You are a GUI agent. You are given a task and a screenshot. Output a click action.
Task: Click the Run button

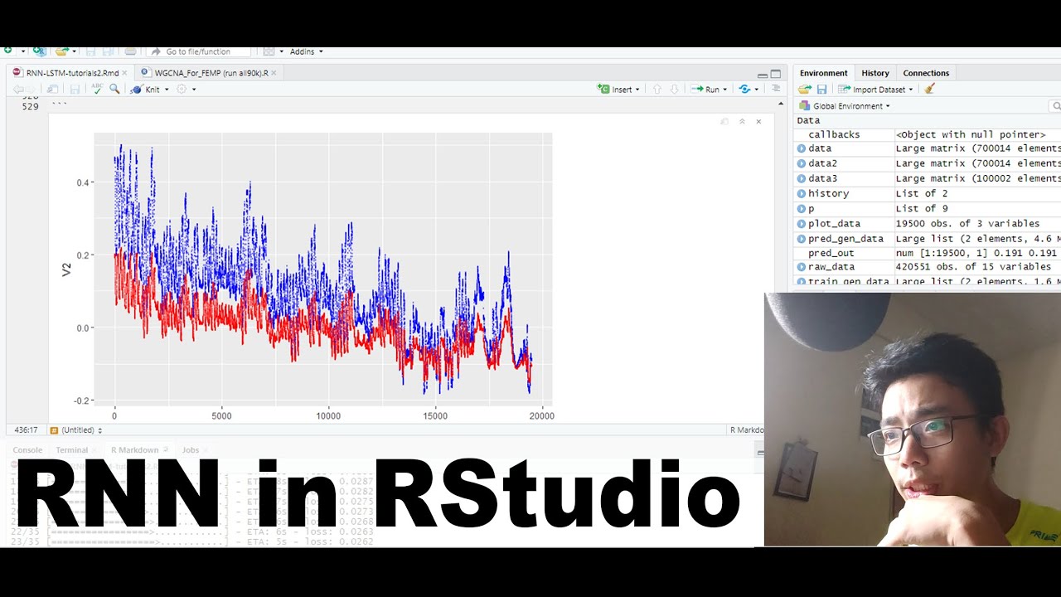point(705,89)
